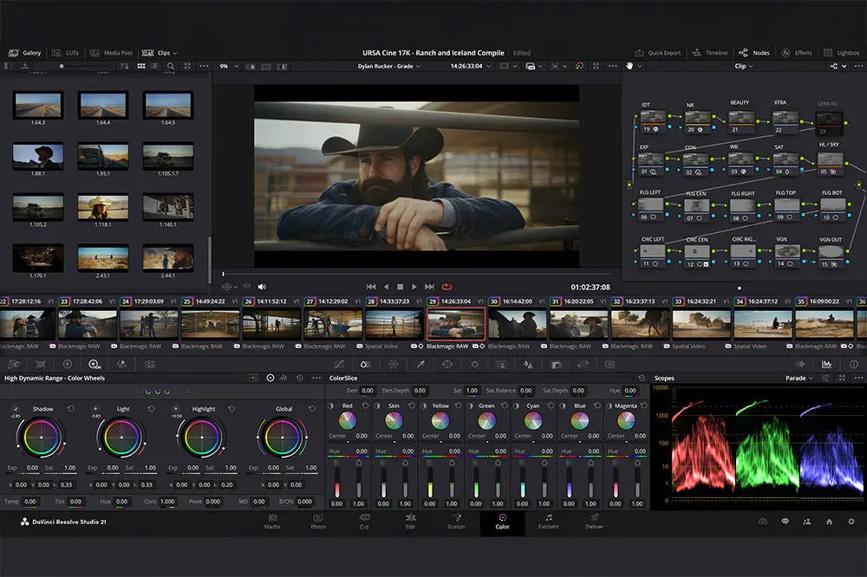
Task: Open the Gallery panel
Action: 25,53
